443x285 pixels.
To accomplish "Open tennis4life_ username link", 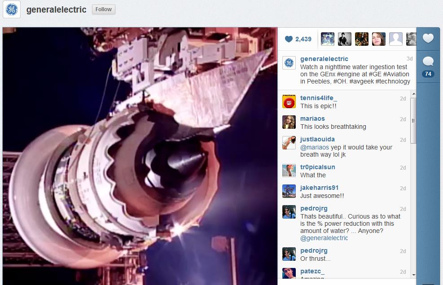I will [x=318, y=98].
